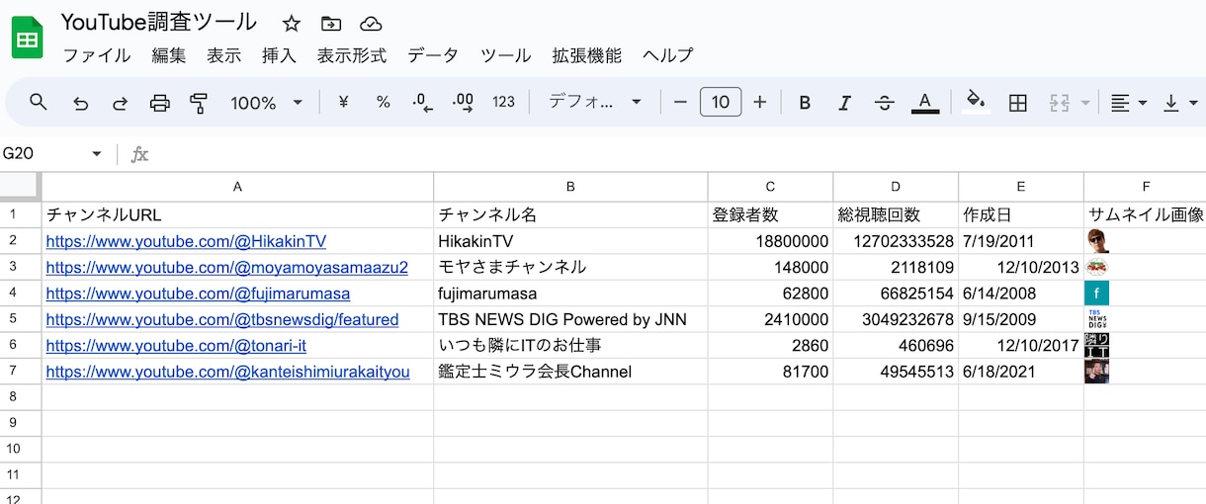Open the @HikakinTV channel link

186,241
